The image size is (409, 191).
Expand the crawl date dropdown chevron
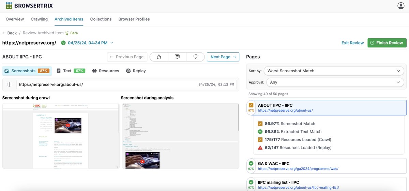[x=112, y=43]
